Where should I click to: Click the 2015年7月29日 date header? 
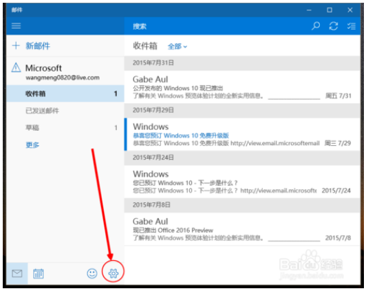point(242,110)
